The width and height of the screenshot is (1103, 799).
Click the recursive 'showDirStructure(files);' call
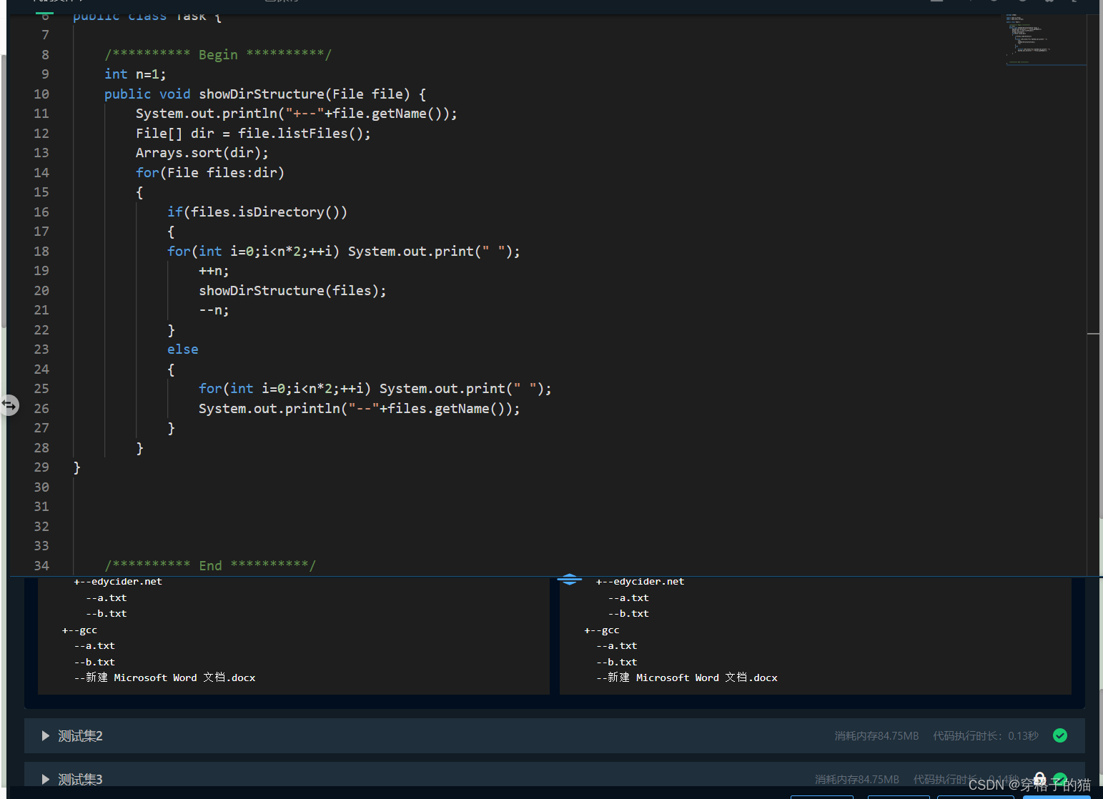coord(292,291)
